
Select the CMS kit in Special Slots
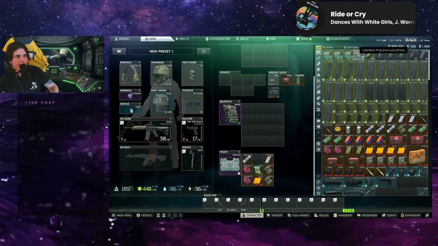click(x=286, y=80)
